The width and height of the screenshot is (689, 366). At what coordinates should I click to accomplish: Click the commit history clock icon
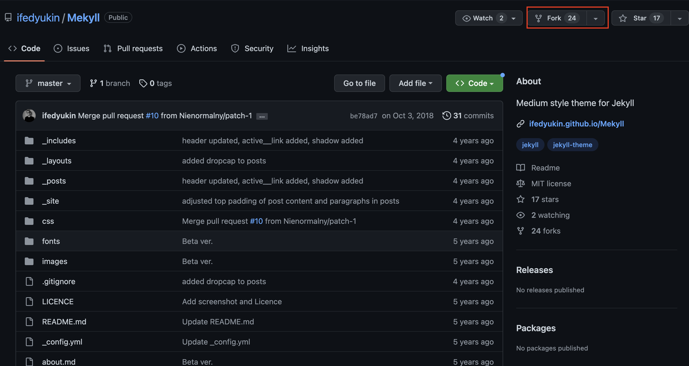click(447, 116)
